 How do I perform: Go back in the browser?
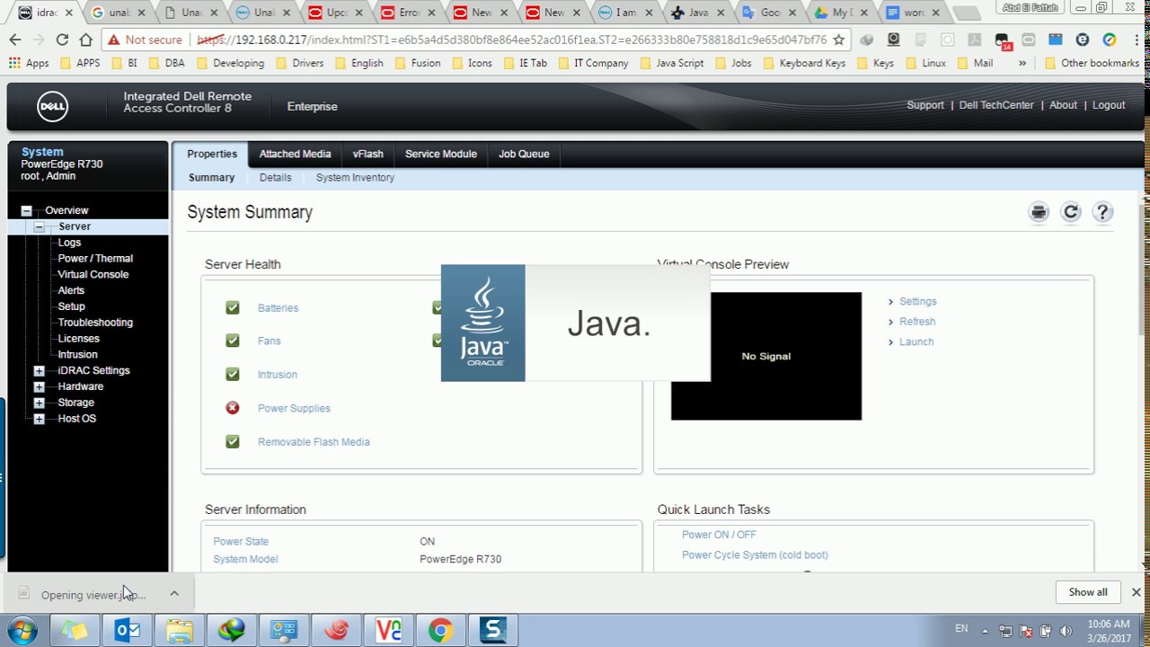point(15,40)
